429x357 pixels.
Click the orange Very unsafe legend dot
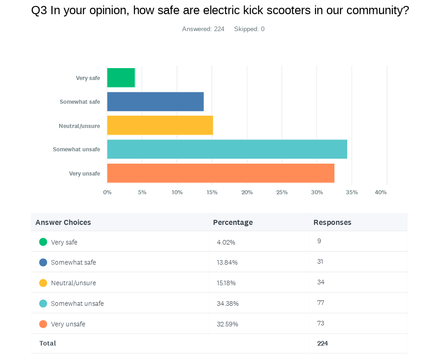click(x=43, y=324)
